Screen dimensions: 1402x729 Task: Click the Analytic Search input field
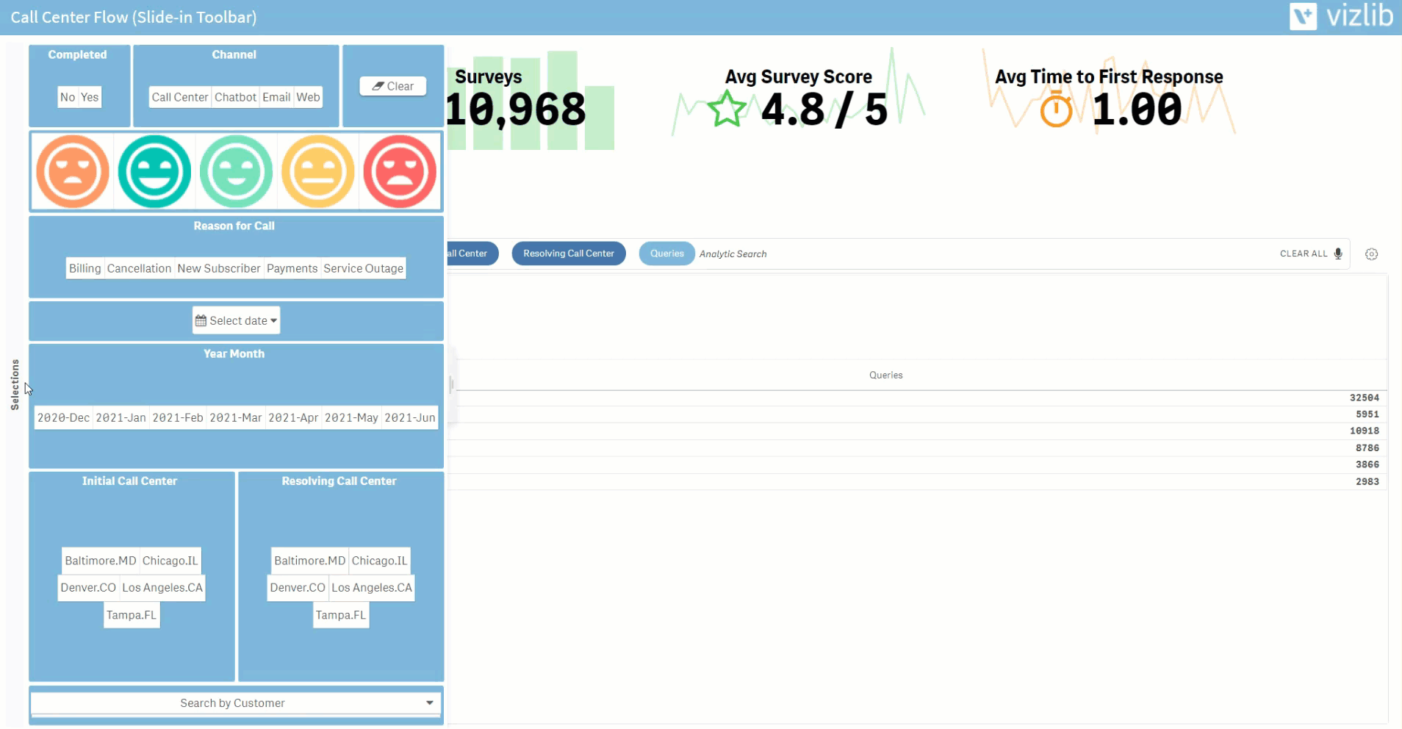(x=955, y=254)
